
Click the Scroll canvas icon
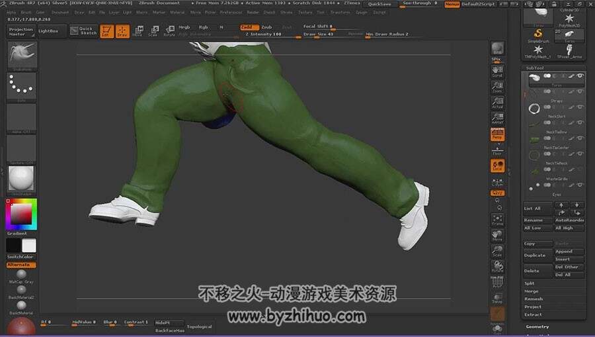[x=497, y=71]
